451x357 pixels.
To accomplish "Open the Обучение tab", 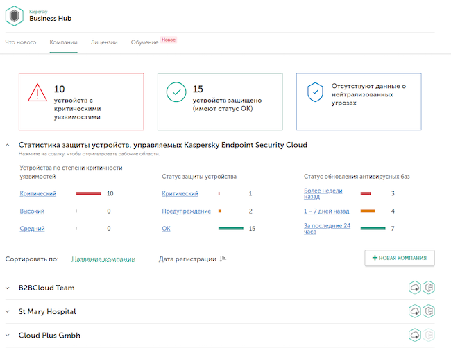I will [x=144, y=42].
